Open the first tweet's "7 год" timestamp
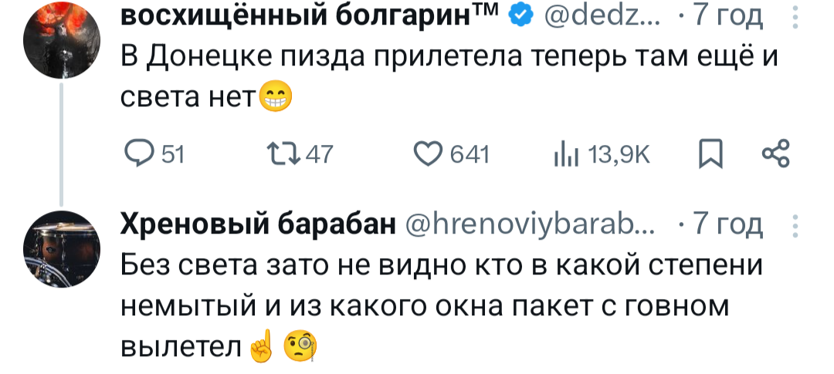 [728, 15]
